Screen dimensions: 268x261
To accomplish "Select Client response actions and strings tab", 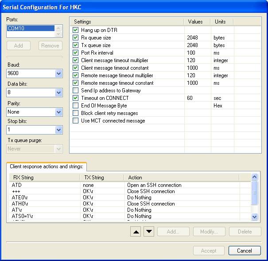I will [46, 166].
